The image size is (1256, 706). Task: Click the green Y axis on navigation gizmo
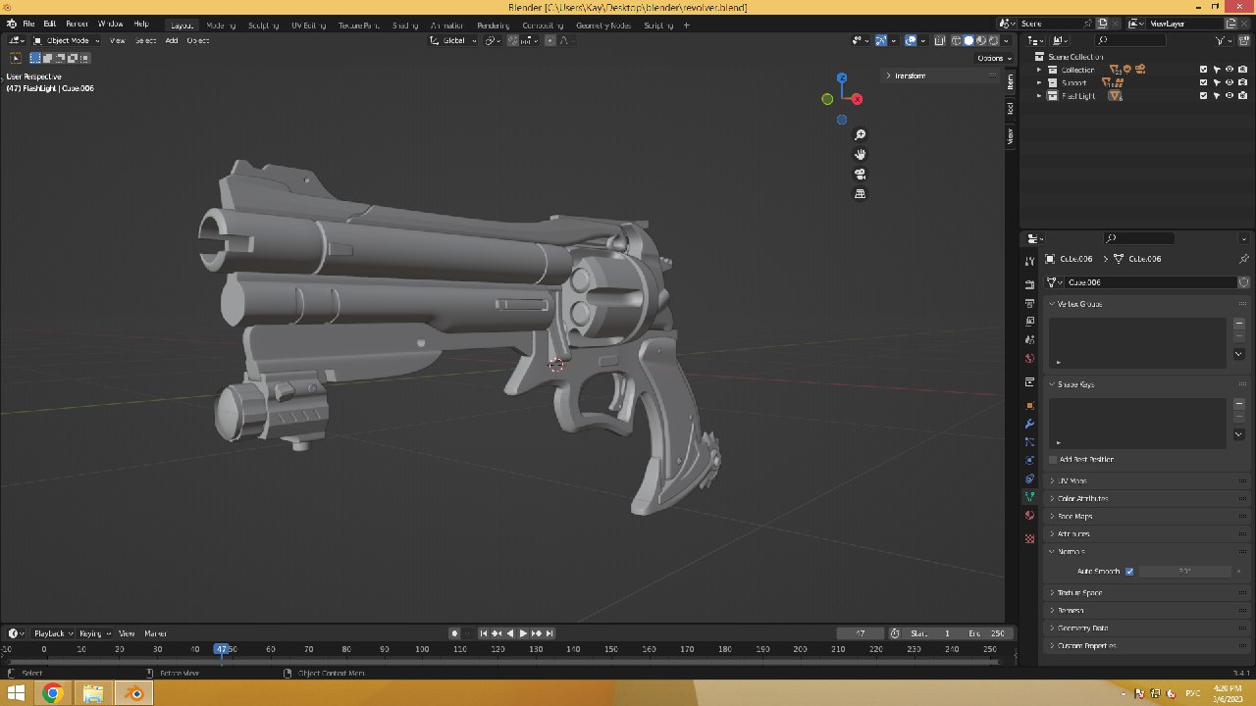(x=827, y=99)
